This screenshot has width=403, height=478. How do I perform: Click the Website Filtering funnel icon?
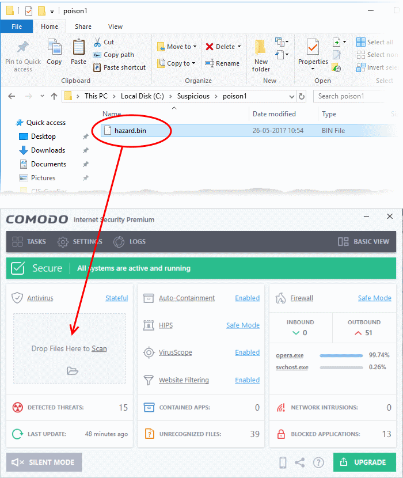click(149, 380)
